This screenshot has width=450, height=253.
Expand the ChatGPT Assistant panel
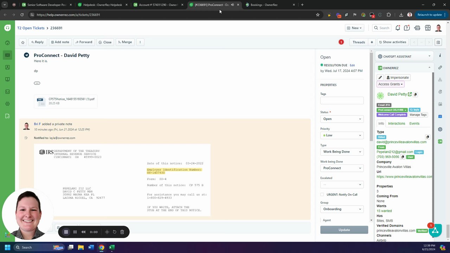pyautogui.click(x=404, y=56)
